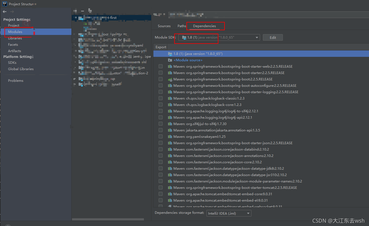Click the forward navigation arrow
The image size is (369, 226).
[12, 12]
